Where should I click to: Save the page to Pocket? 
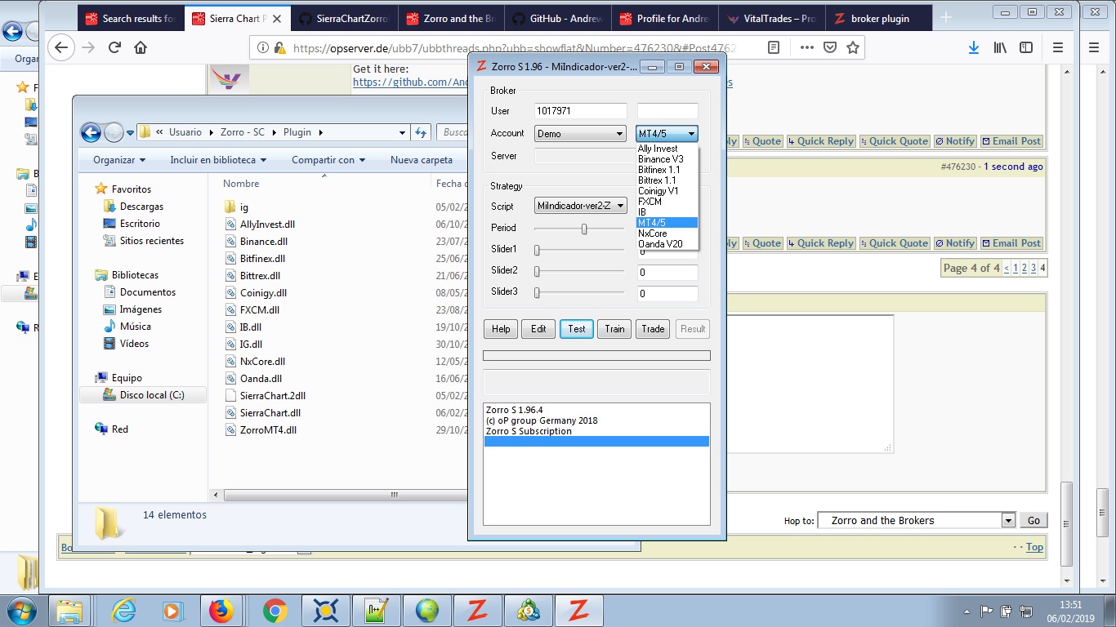tap(830, 47)
